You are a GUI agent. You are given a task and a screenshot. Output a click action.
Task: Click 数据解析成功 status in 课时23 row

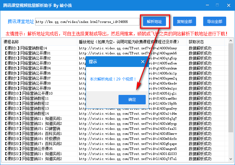[200, 159]
